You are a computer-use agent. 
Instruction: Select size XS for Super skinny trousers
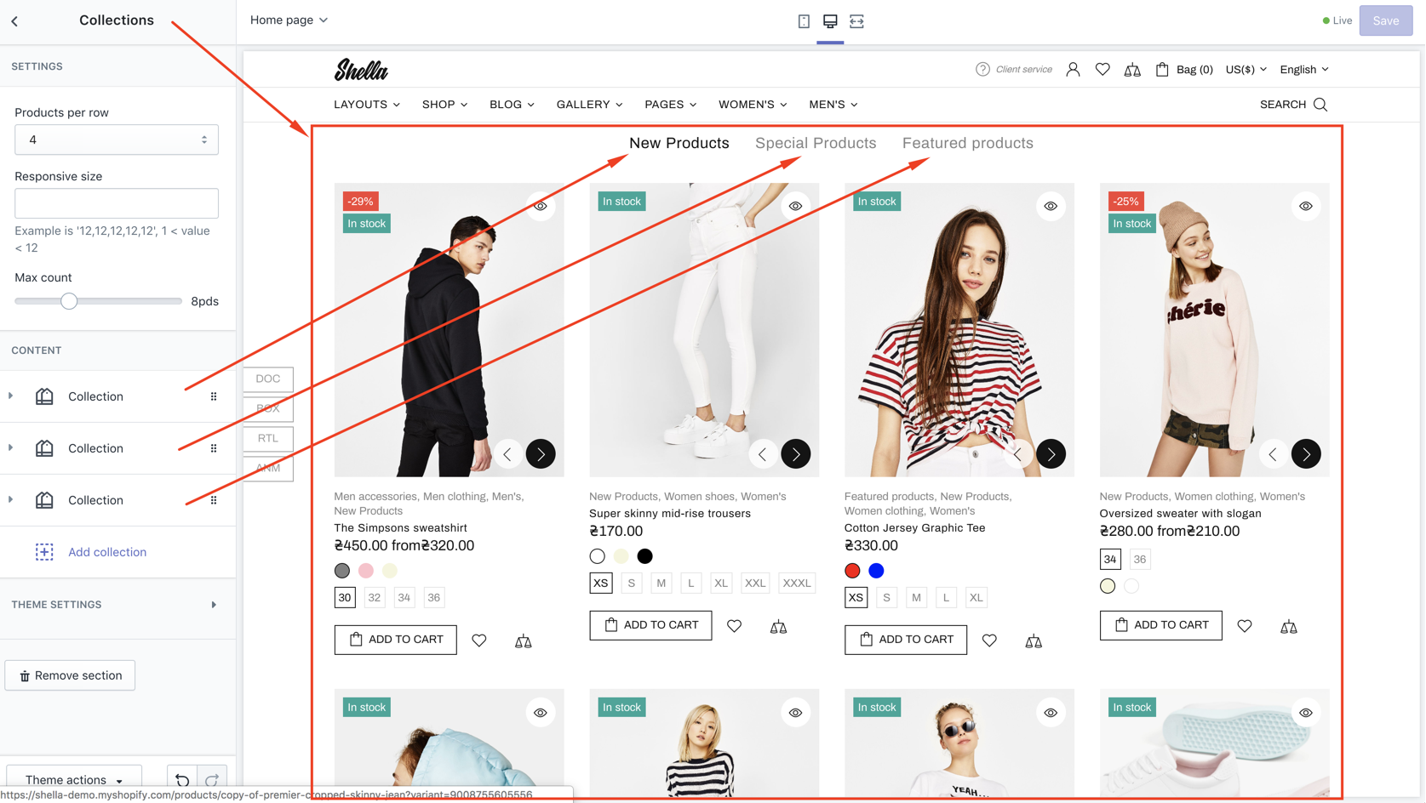tap(601, 584)
